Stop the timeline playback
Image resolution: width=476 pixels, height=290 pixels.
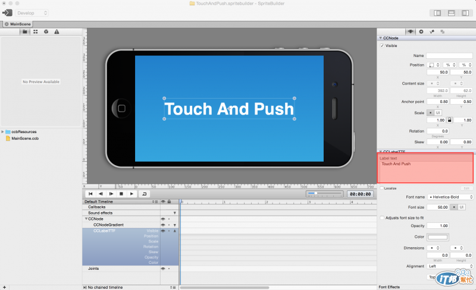click(121, 194)
